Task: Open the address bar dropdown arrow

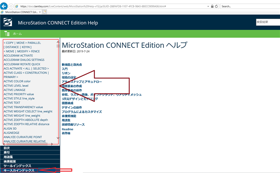Action: [208, 7]
